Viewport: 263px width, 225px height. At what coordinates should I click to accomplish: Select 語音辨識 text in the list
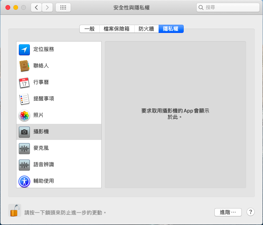point(44,164)
